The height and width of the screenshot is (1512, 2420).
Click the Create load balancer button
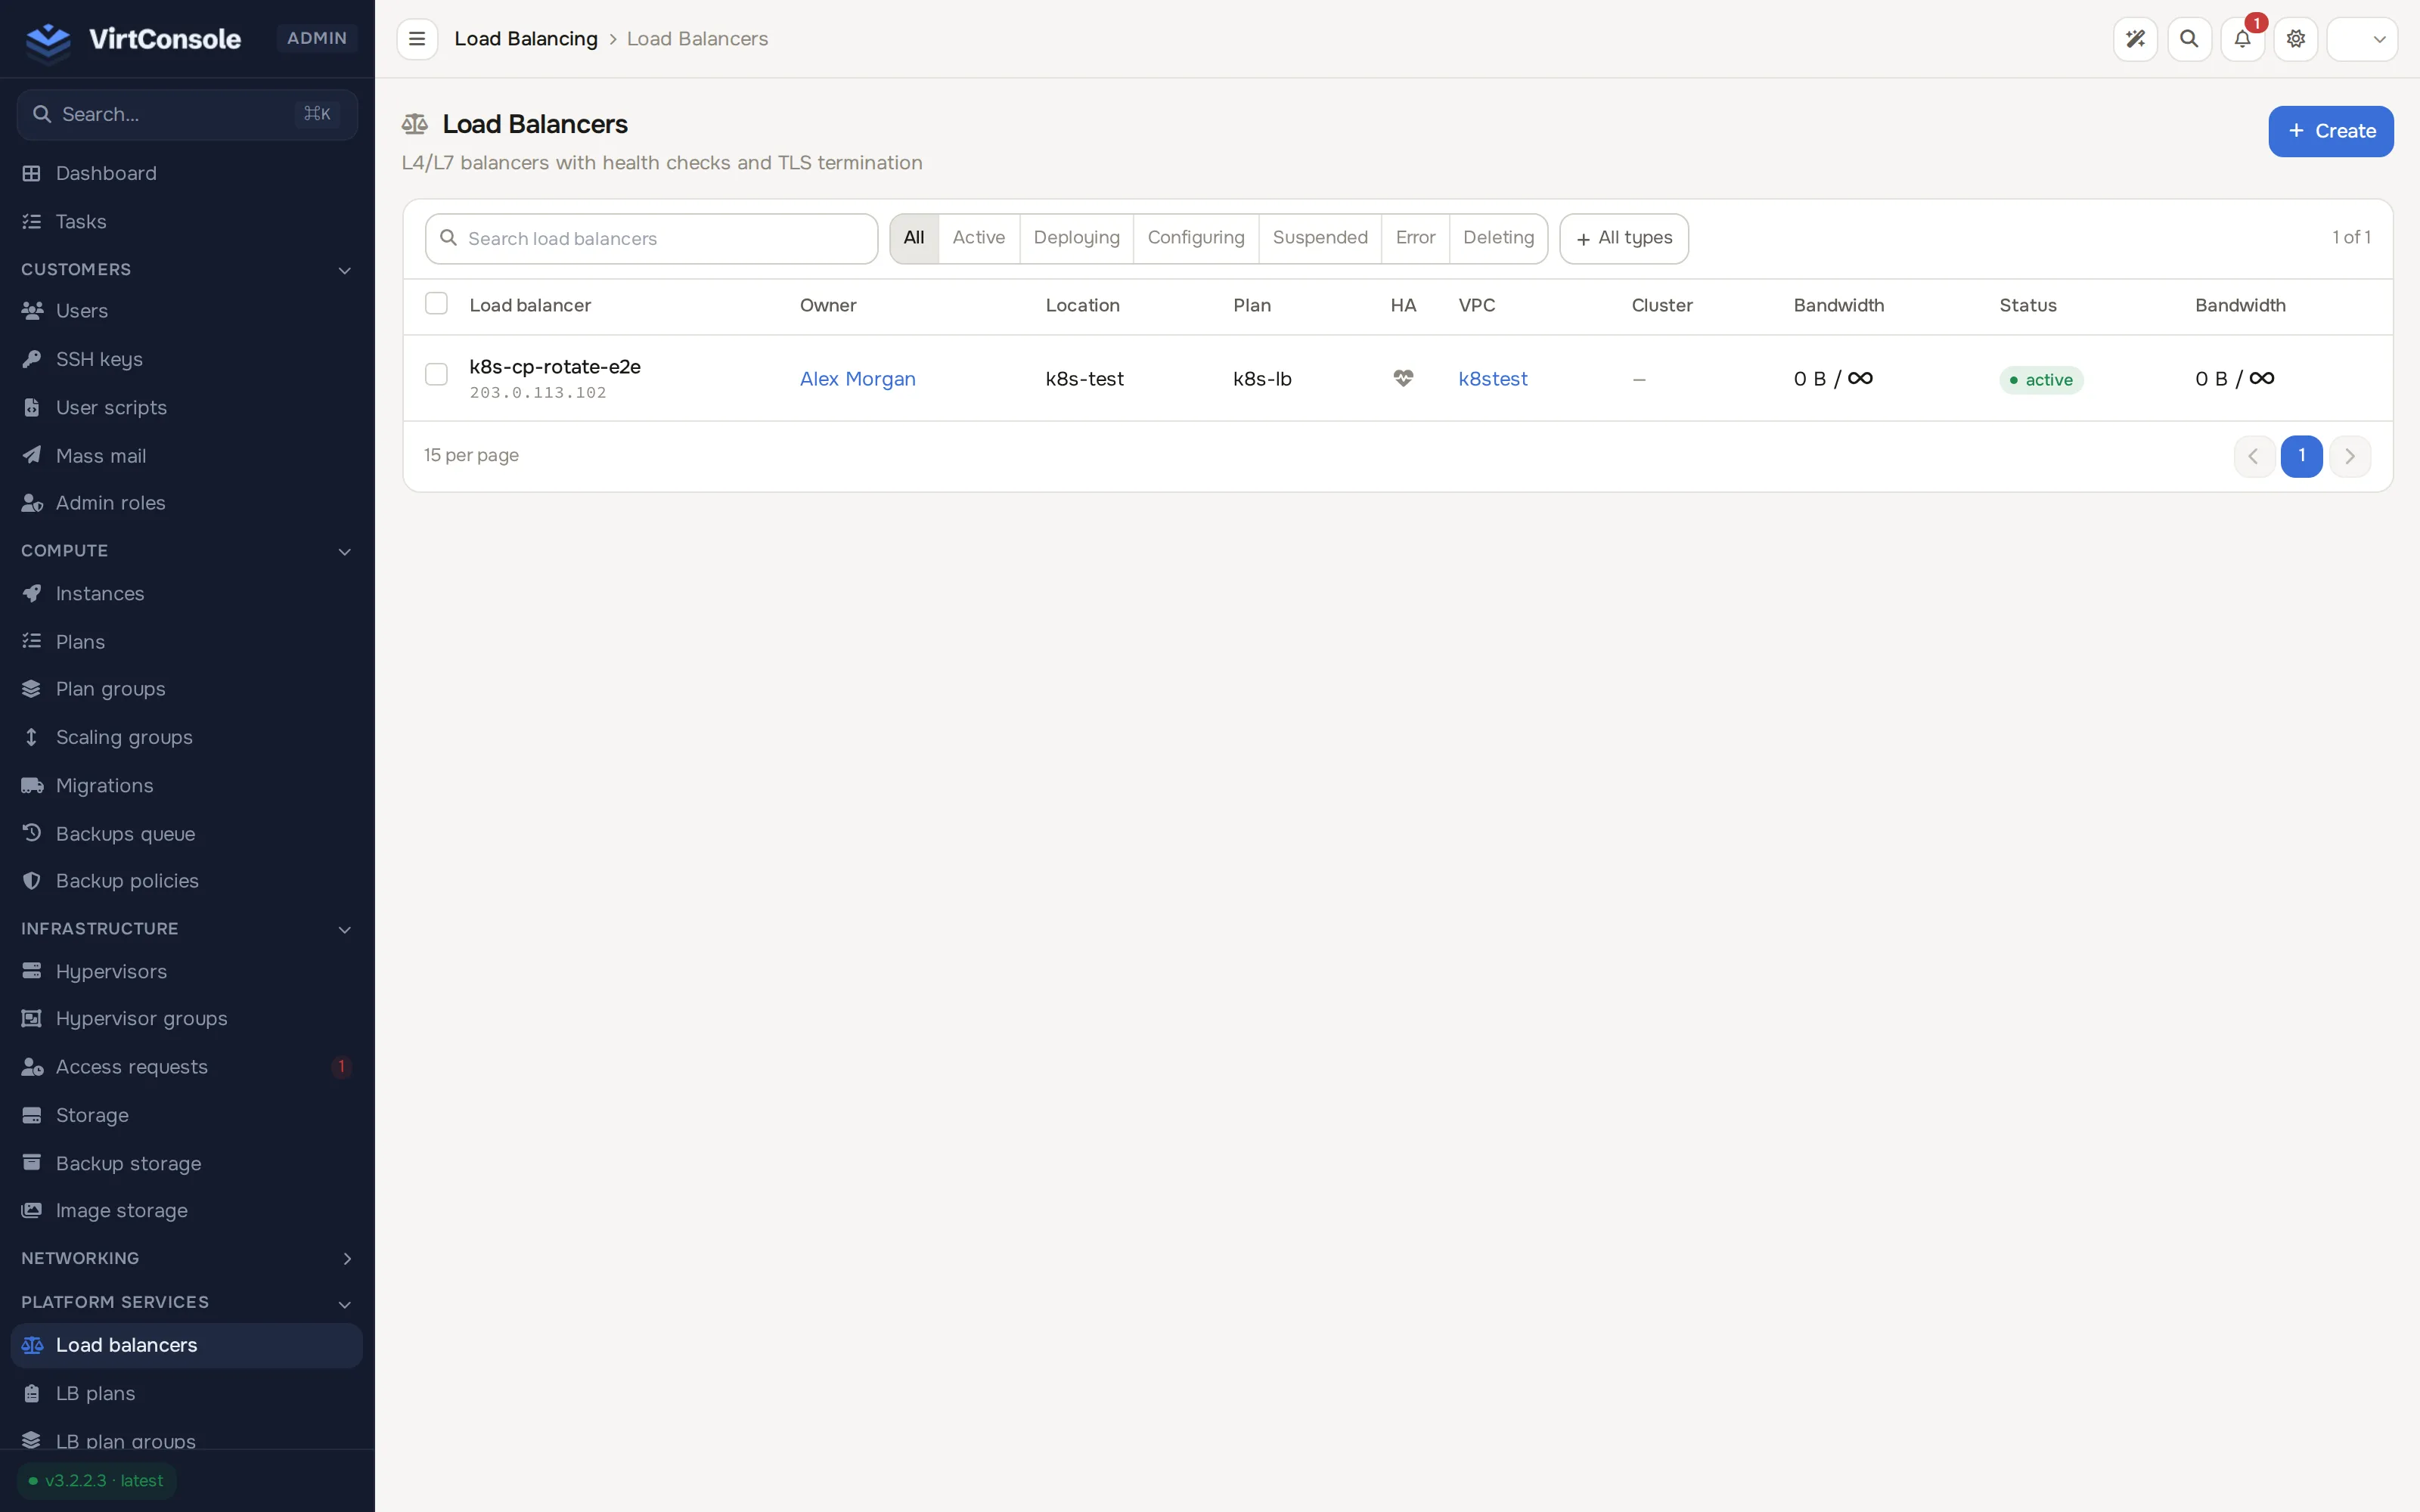click(2330, 131)
